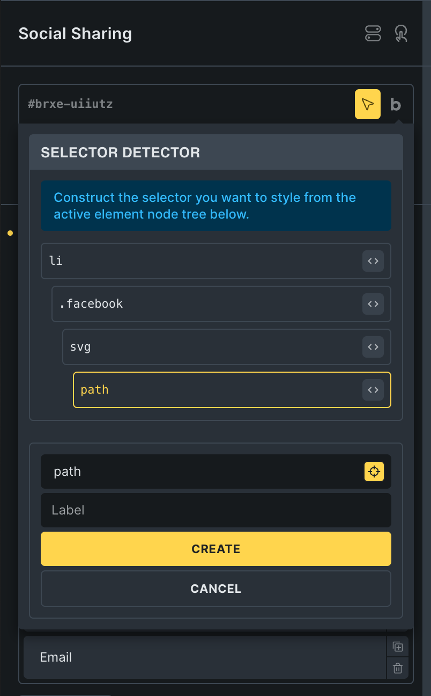
Task: Click the interactions pointer icon in header
Action: pos(400,33)
